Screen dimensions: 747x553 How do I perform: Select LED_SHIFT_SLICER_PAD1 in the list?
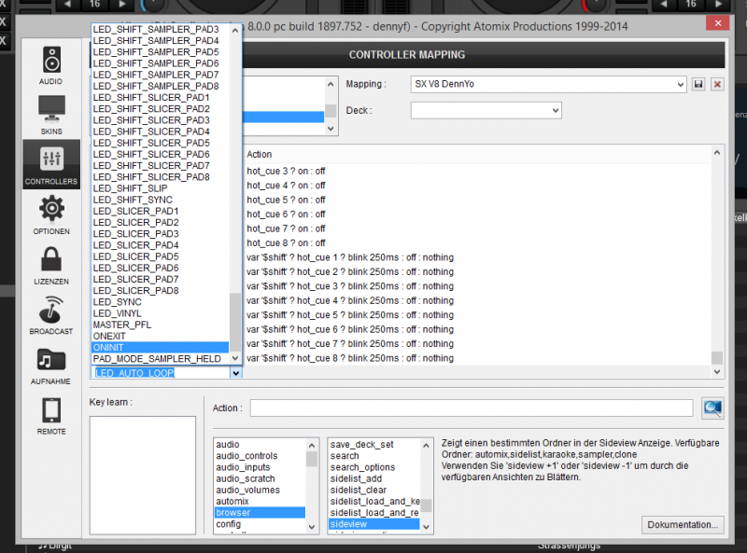160,97
